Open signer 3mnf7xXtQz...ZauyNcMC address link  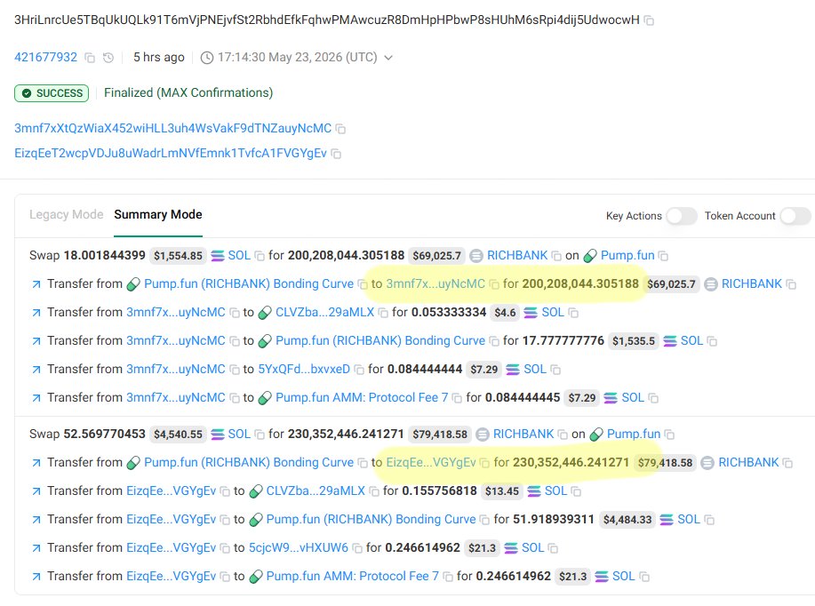pyautogui.click(x=172, y=128)
